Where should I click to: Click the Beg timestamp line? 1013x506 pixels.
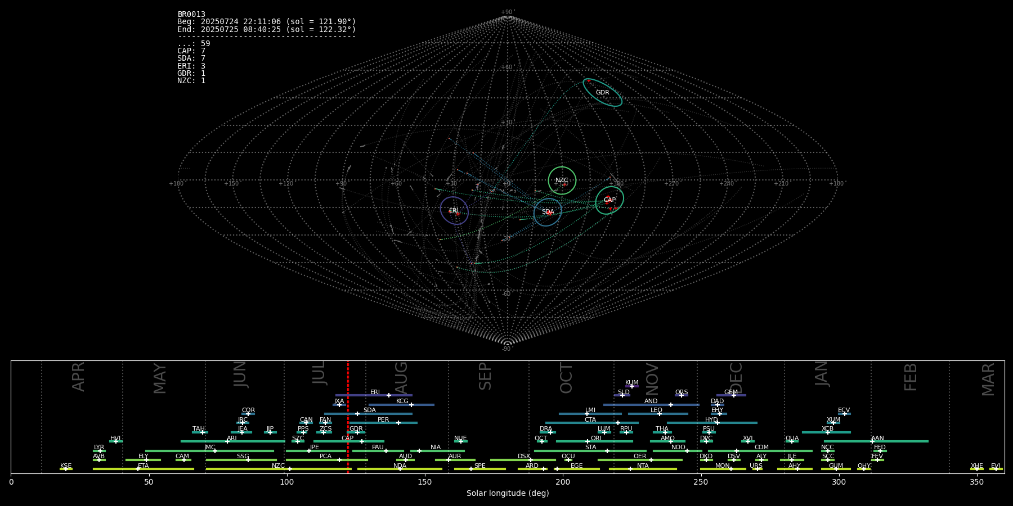(267, 22)
